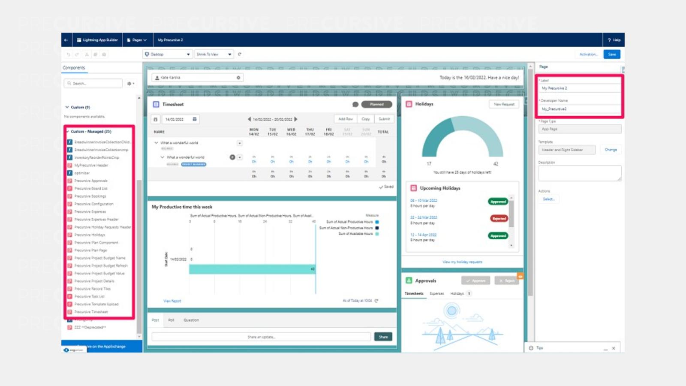Viewport: 686px width, 386px height.
Task: Open the Pages dropdown menu
Action: pyautogui.click(x=137, y=40)
